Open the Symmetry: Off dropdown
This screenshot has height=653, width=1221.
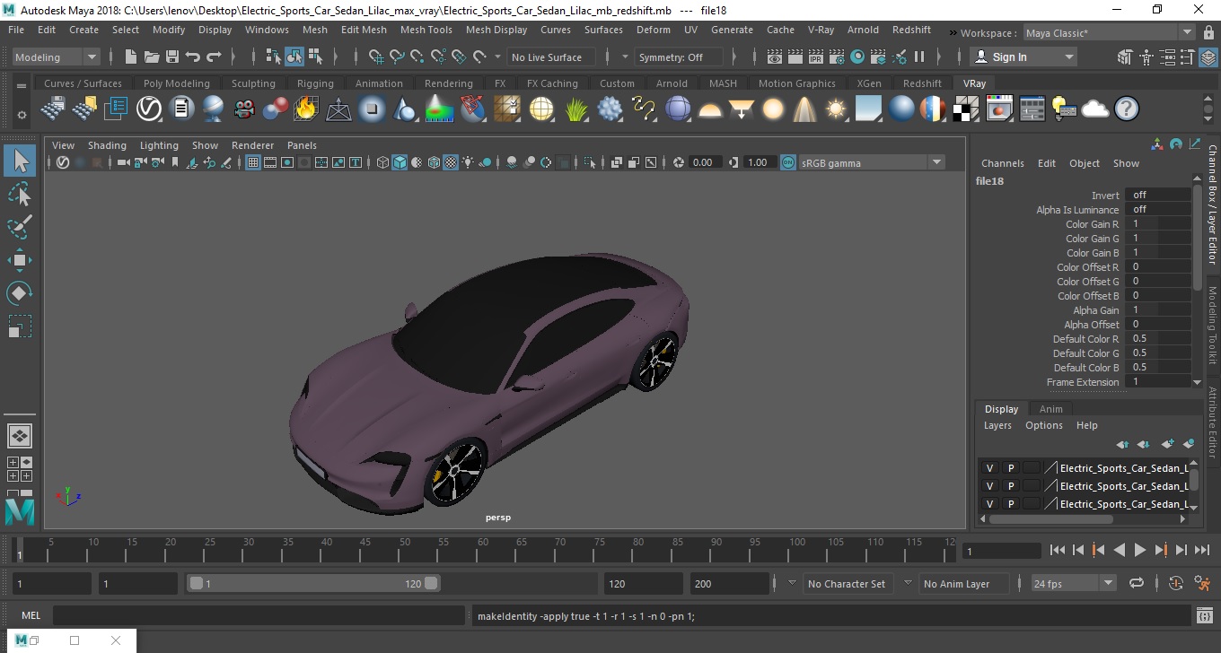click(679, 57)
